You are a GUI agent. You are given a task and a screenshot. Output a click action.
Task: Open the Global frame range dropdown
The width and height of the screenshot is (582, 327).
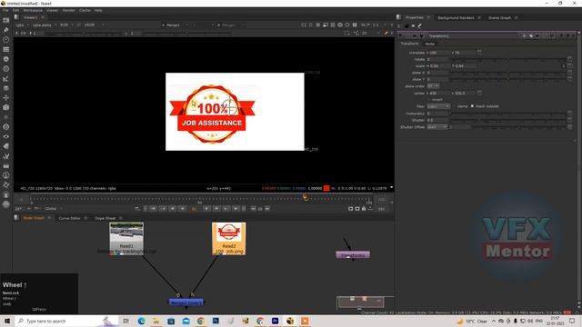pyautogui.click(x=53, y=209)
